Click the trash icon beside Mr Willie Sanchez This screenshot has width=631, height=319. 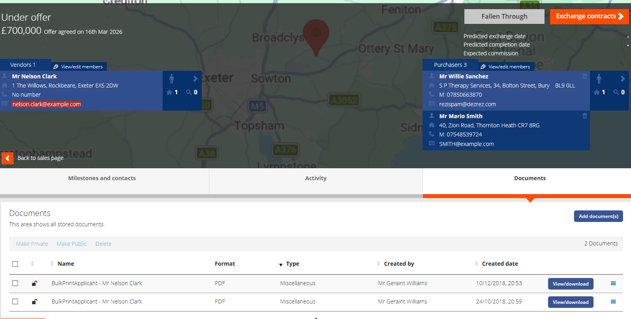tap(585, 76)
